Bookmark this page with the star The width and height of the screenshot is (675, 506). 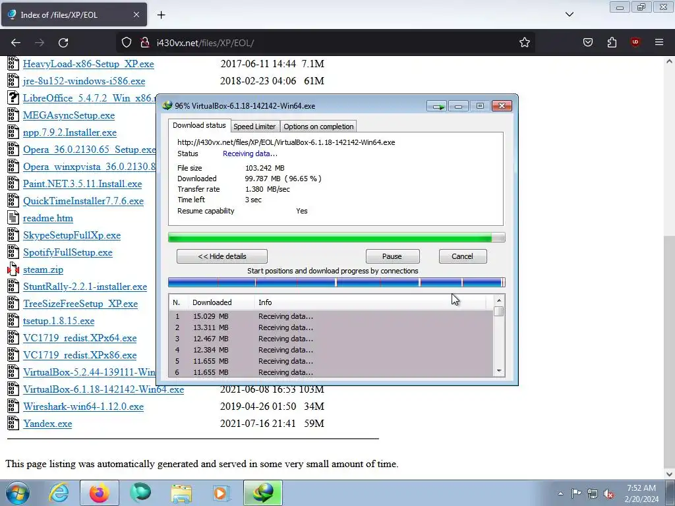click(524, 43)
